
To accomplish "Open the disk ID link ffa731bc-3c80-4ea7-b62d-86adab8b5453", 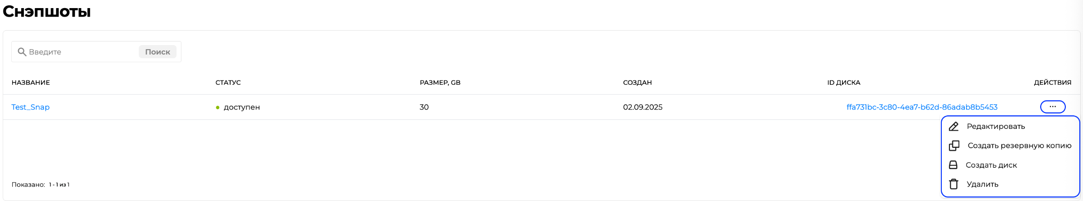I will coord(921,107).
